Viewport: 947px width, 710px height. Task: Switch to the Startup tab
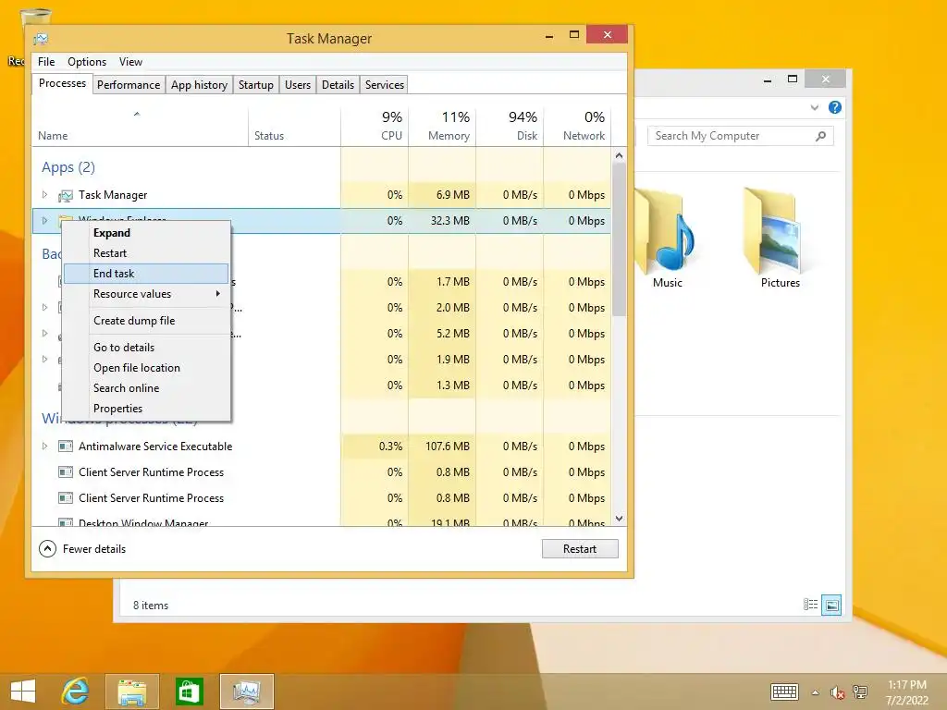coord(256,85)
